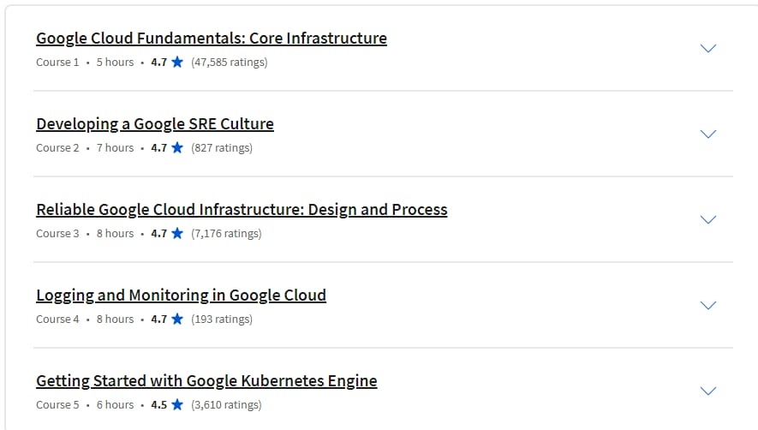Open Getting Started with Google Kubernetes Engine
The width and height of the screenshot is (758, 430).
pyautogui.click(x=206, y=381)
